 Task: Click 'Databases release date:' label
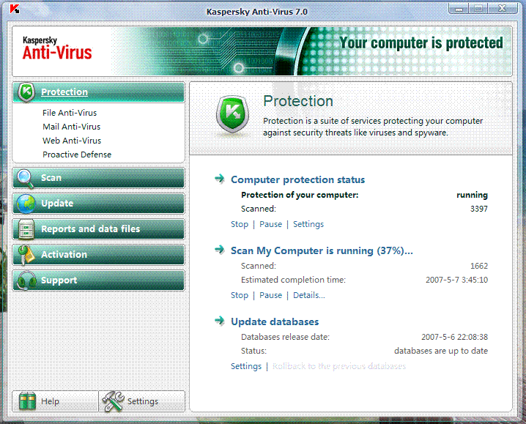[285, 337]
